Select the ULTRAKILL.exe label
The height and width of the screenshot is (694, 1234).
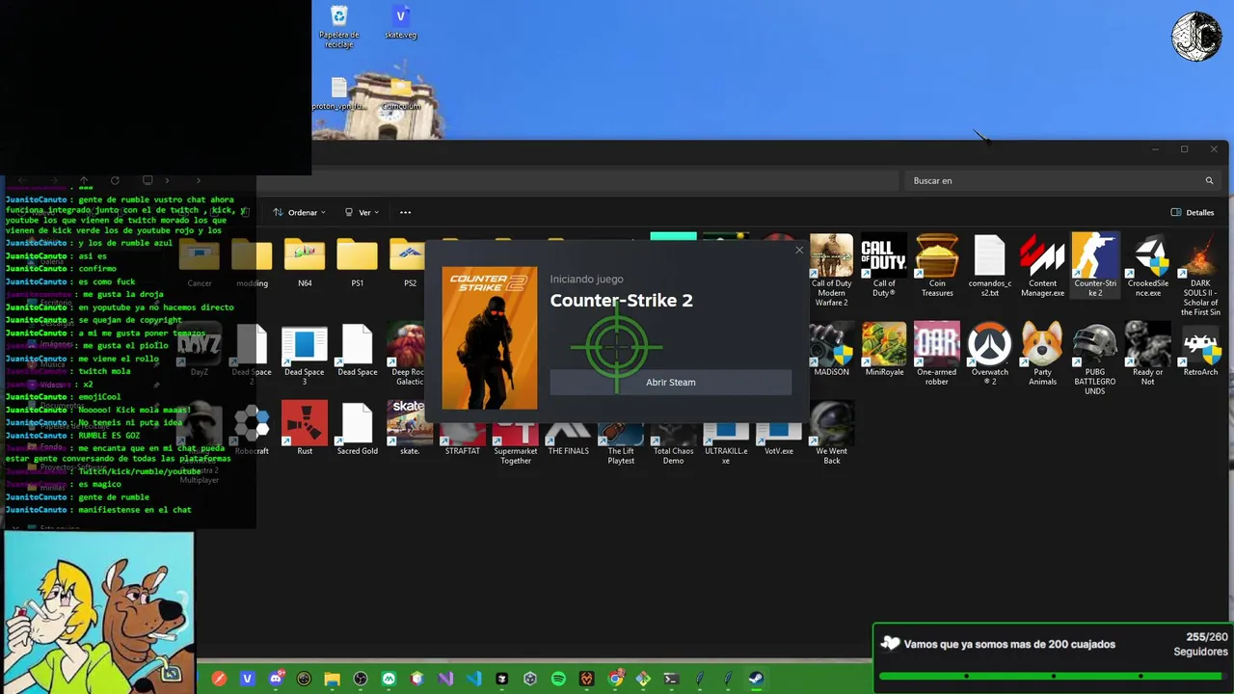click(x=726, y=456)
